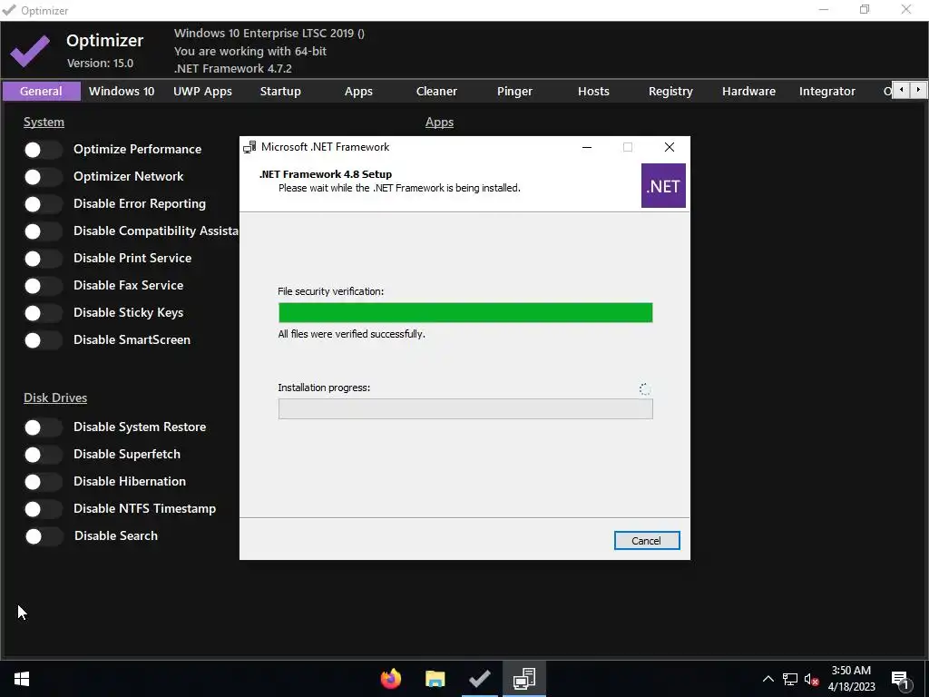The height and width of the screenshot is (697, 929).
Task: Click the System section heading
Action: [44, 123]
